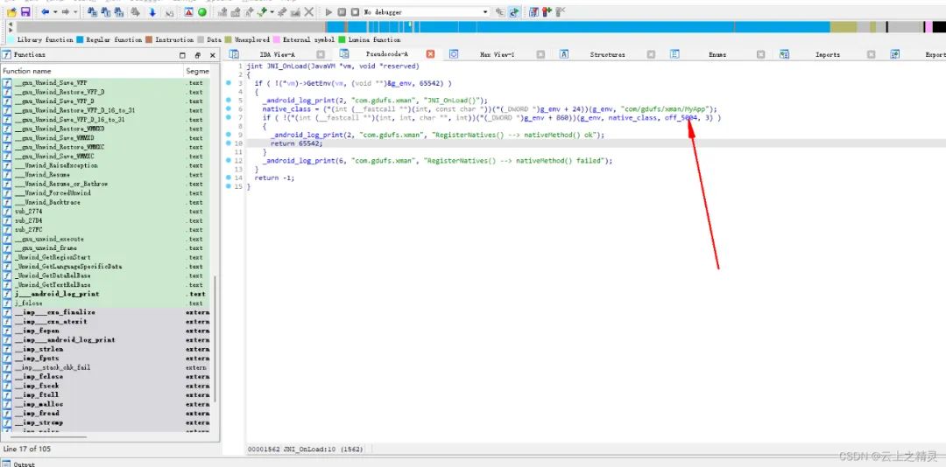Close the IDA View-A tab

coord(321,54)
